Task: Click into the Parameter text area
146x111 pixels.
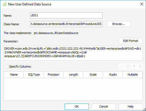Action: click(73, 53)
